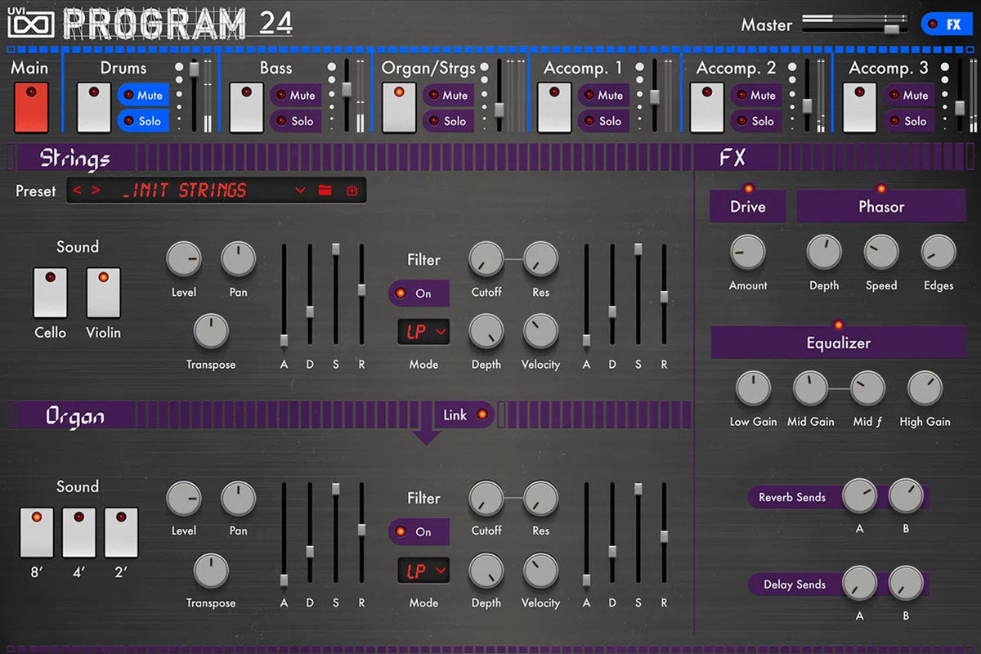Select the organ 8' sound pad
The height and width of the screenshot is (654, 981).
[x=37, y=532]
